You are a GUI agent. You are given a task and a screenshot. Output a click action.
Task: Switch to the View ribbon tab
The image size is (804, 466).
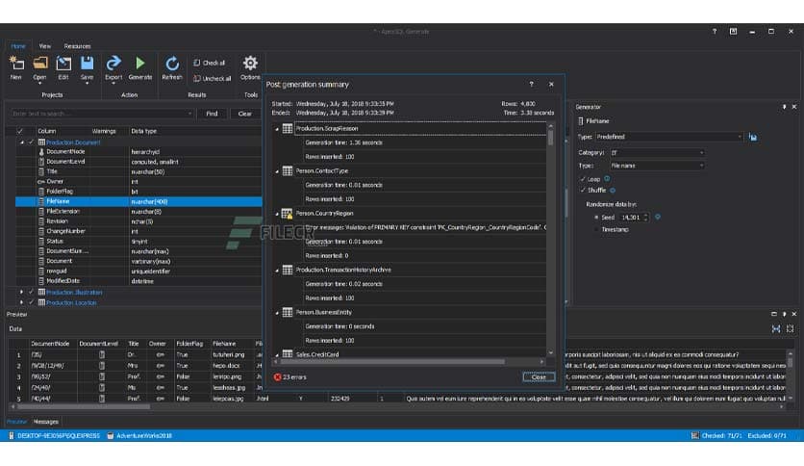(45, 46)
